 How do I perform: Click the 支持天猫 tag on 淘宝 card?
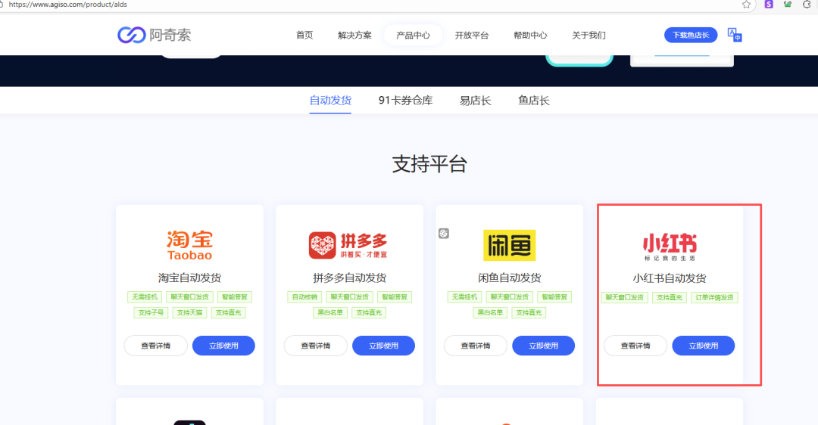pyautogui.click(x=189, y=312)
